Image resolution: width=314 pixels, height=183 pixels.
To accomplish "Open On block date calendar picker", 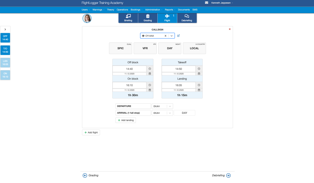I will tap(150, 90).
